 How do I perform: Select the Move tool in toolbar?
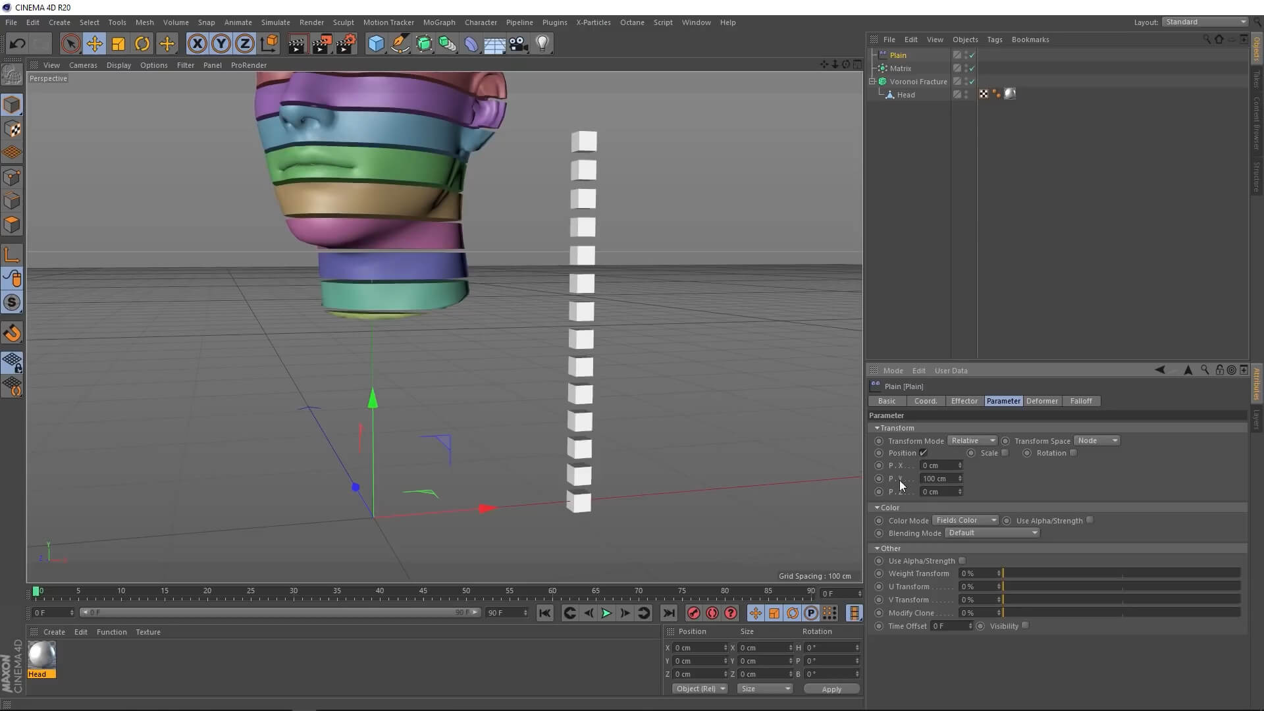[94, 44]
